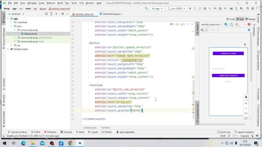Open the Build menu
The image size is (262, 147).
coord(60,3)
